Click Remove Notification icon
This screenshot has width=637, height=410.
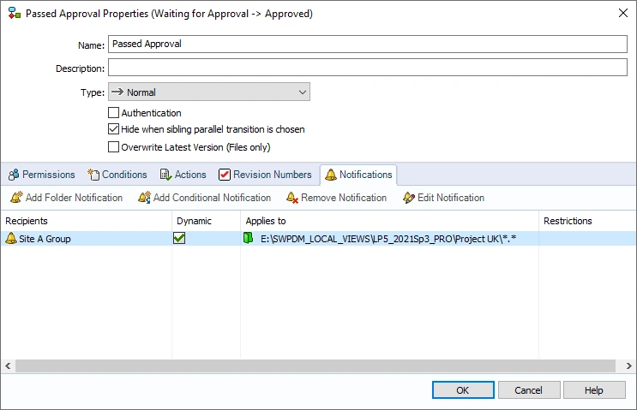[x=292, y=198]
